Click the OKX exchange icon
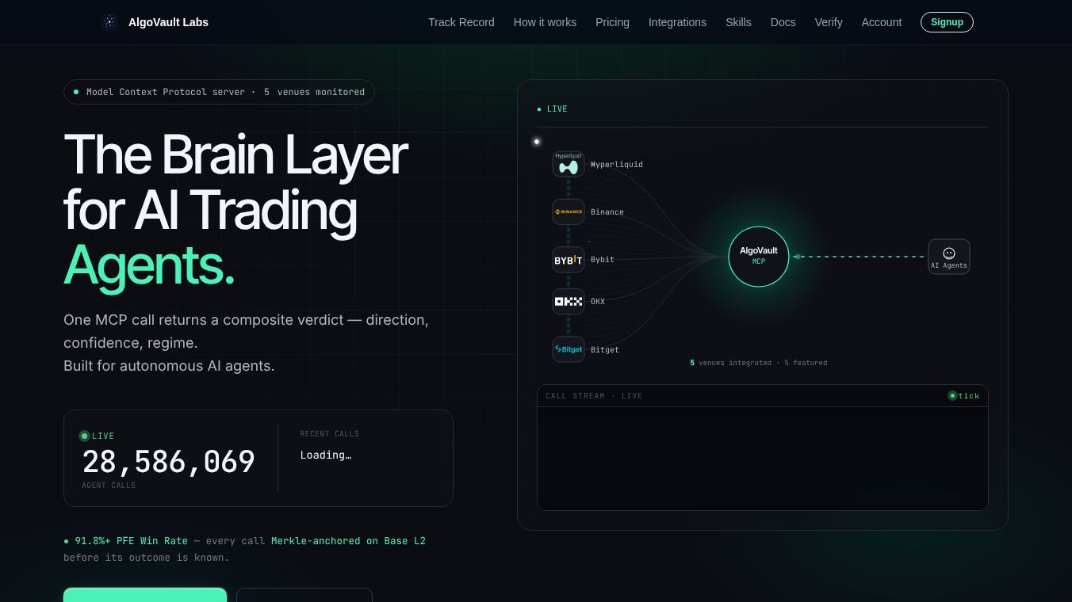1072x602 pixels. (x=569, y=301)
